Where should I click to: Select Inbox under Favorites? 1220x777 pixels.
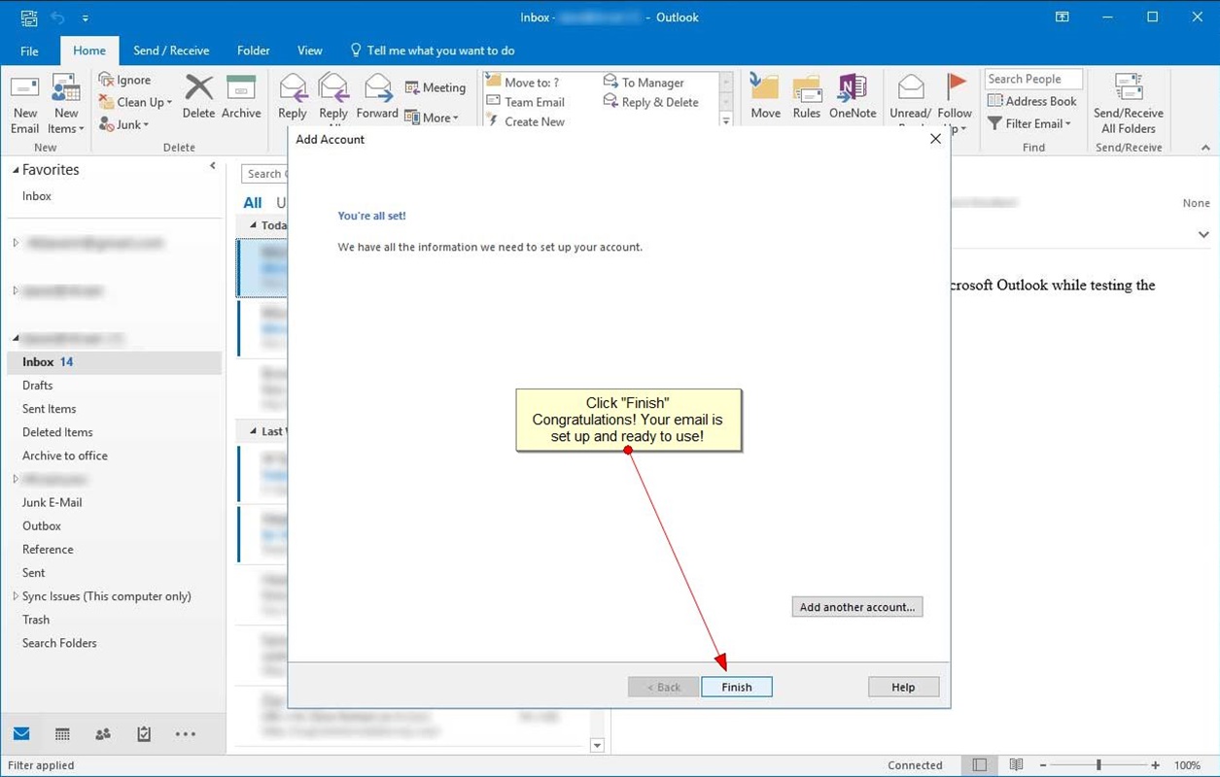coord(37,196)
